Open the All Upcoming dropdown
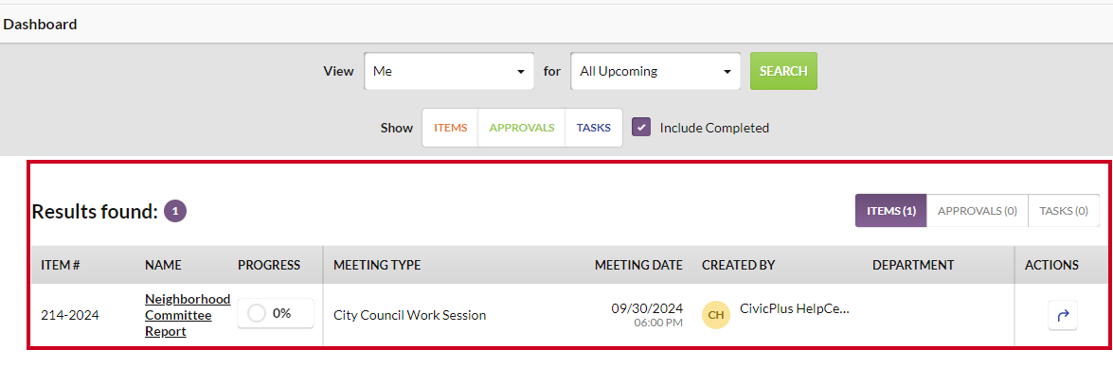 coord(655,71)
